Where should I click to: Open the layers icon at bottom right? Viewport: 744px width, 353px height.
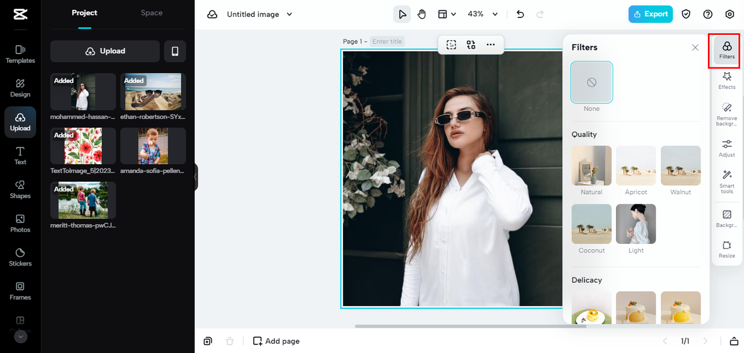734,341
